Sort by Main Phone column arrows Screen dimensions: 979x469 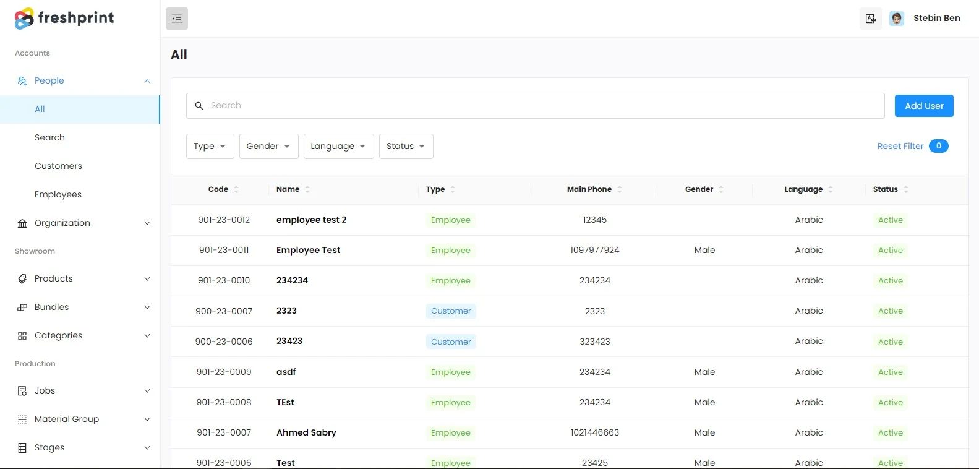click(620, 189)
